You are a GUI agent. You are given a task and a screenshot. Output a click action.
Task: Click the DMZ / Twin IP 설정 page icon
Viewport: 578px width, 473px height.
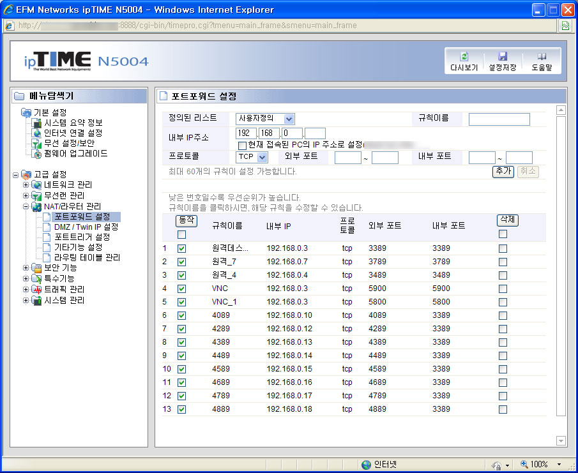point(47,227)
